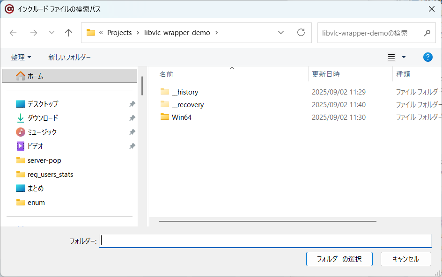Screen dimensions: 442x277
Task: Open the view options dropdown arrow
Action: click(404, 57)
